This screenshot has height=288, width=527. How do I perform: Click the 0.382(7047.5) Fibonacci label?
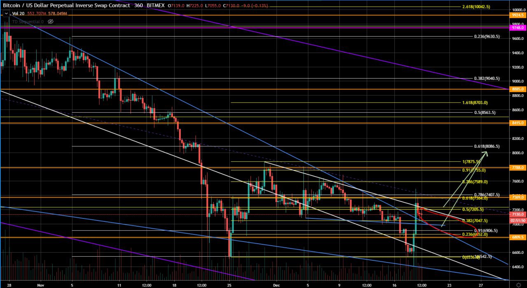pos(475,221)
